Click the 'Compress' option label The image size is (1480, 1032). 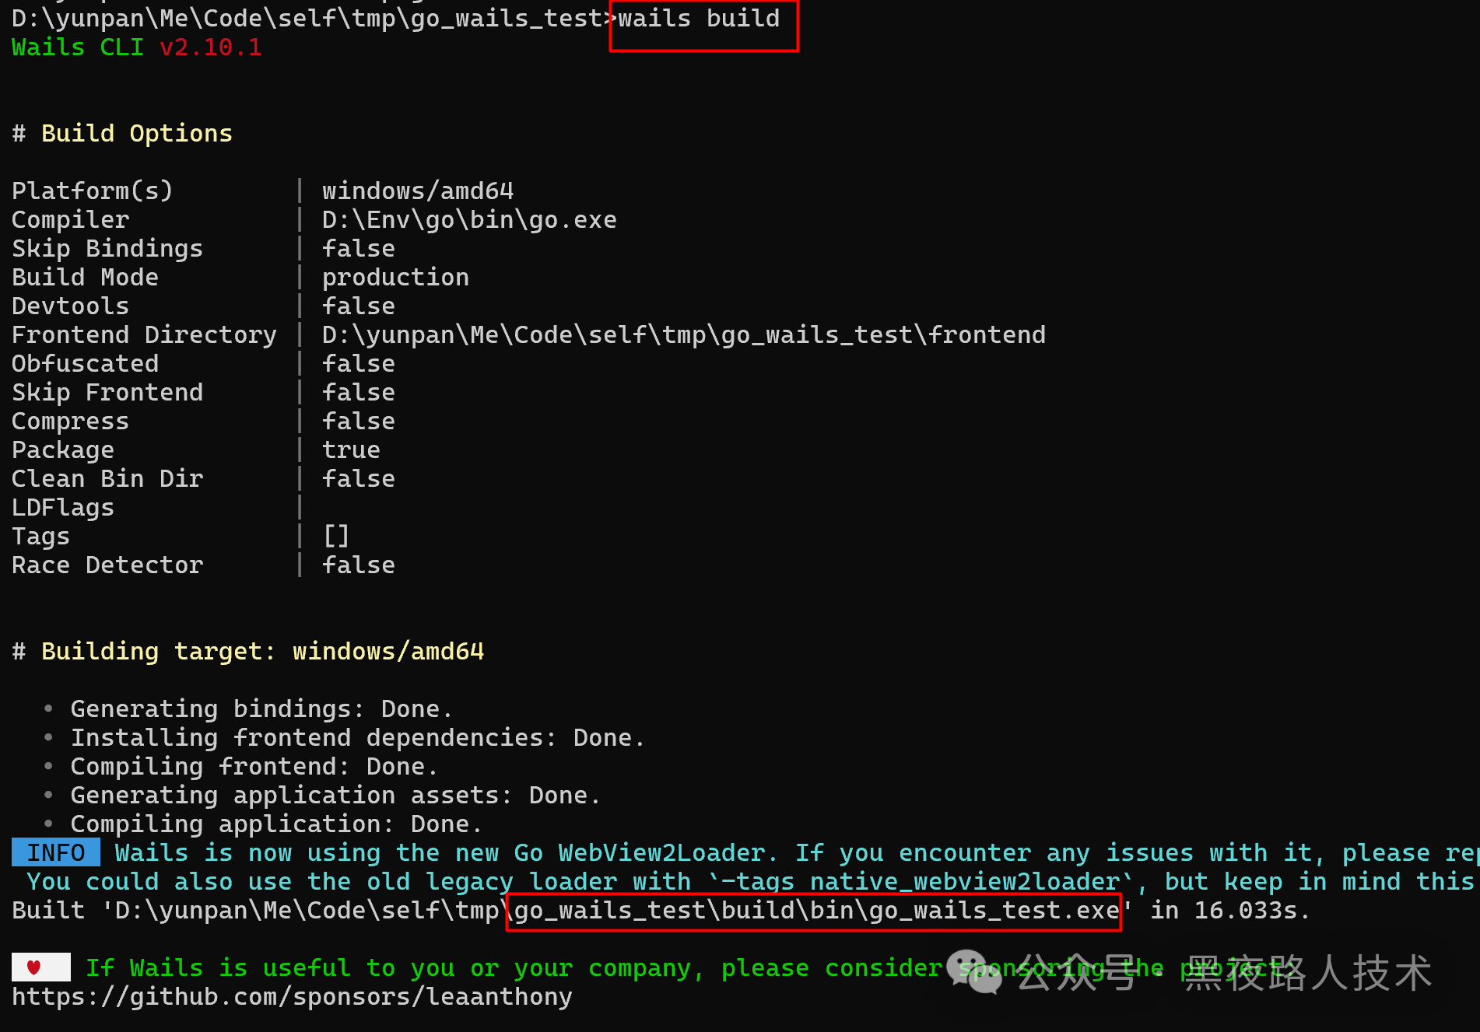point(70,422)
